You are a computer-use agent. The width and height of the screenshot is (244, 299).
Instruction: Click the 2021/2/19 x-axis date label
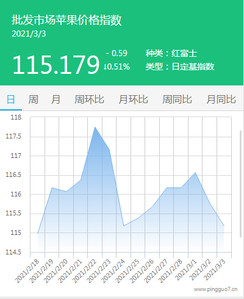click(x=41, y=271)
